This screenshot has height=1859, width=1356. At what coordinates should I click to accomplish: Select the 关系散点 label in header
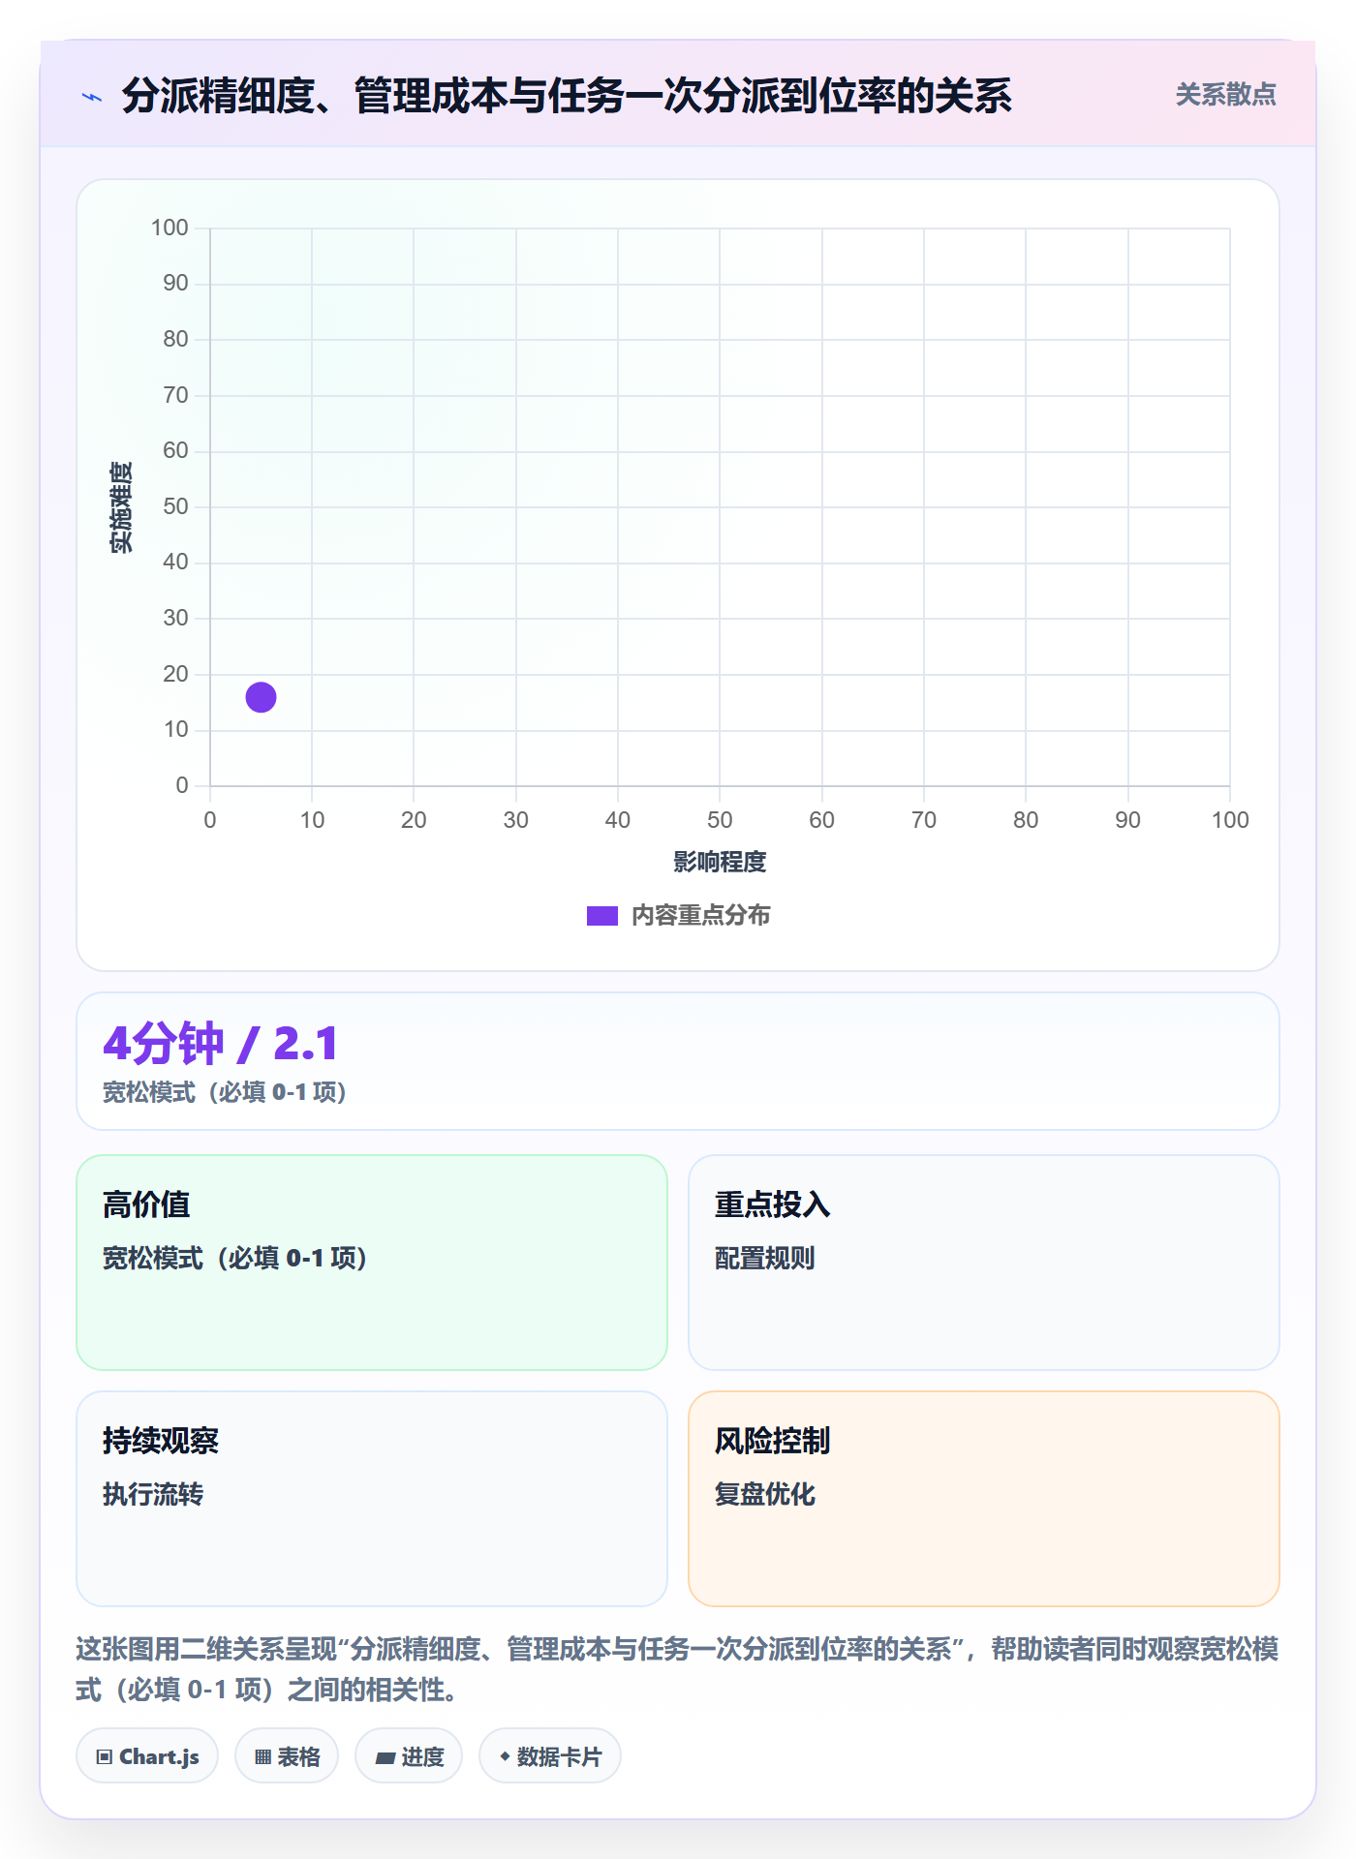[x=1225, y=95]
